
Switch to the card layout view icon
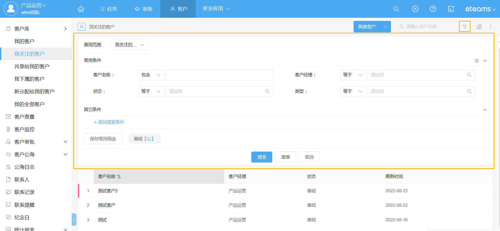[479, 27]
